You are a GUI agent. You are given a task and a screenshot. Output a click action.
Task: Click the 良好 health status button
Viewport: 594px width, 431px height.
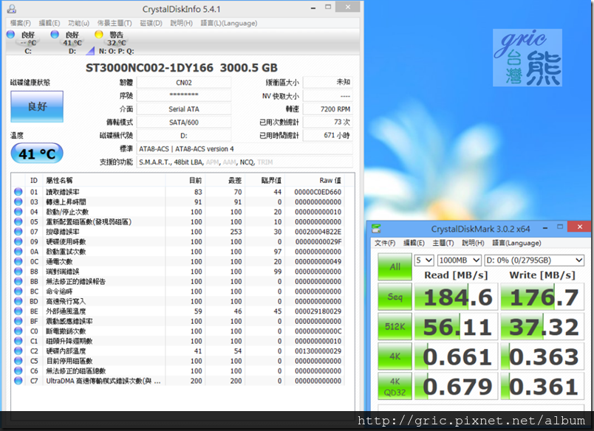point(37,106)
